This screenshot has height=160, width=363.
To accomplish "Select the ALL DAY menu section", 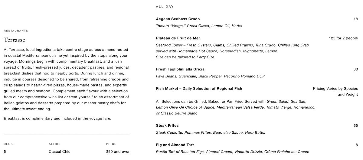I will 165,7.
